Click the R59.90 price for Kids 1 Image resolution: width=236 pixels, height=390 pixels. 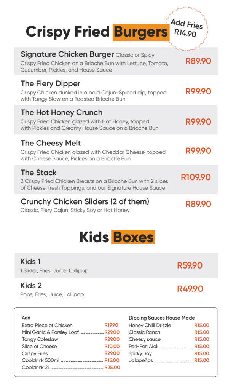tap(190, 265)
